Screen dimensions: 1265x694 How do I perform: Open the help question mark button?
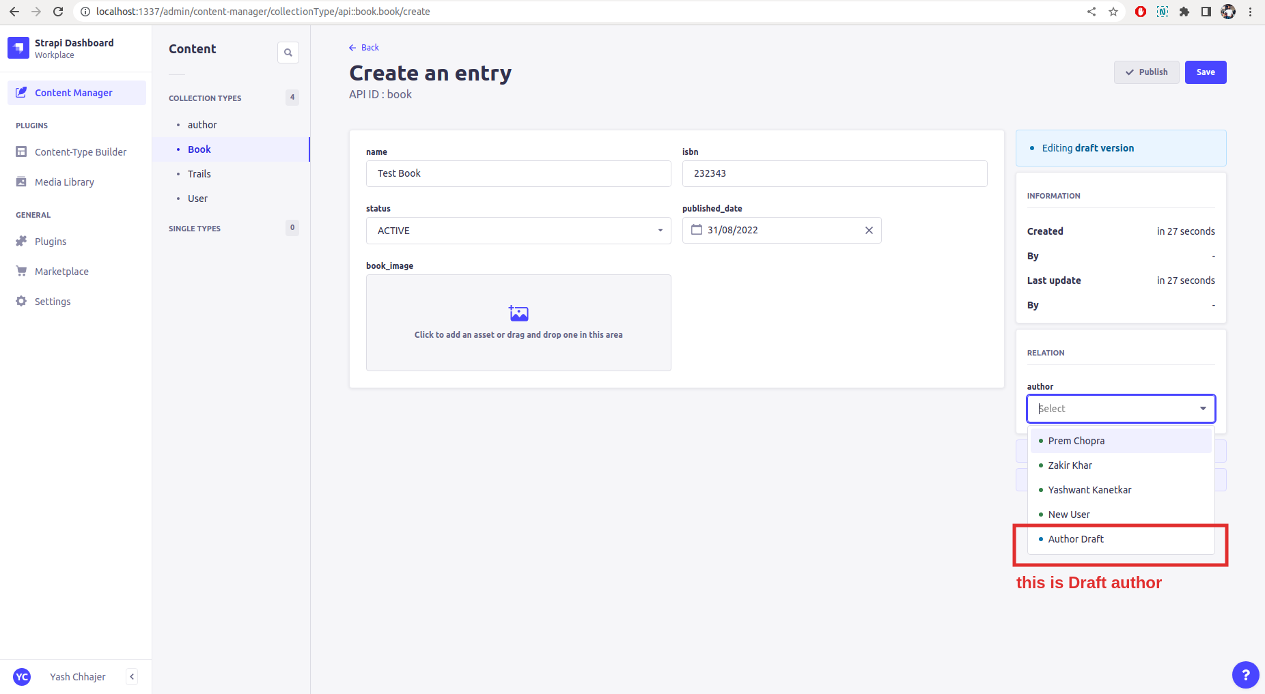pyautogui.click(x=1245, y=675)
